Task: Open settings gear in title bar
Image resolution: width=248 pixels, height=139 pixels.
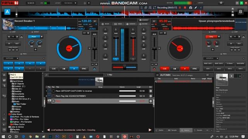Action: (x=221, y=3)
